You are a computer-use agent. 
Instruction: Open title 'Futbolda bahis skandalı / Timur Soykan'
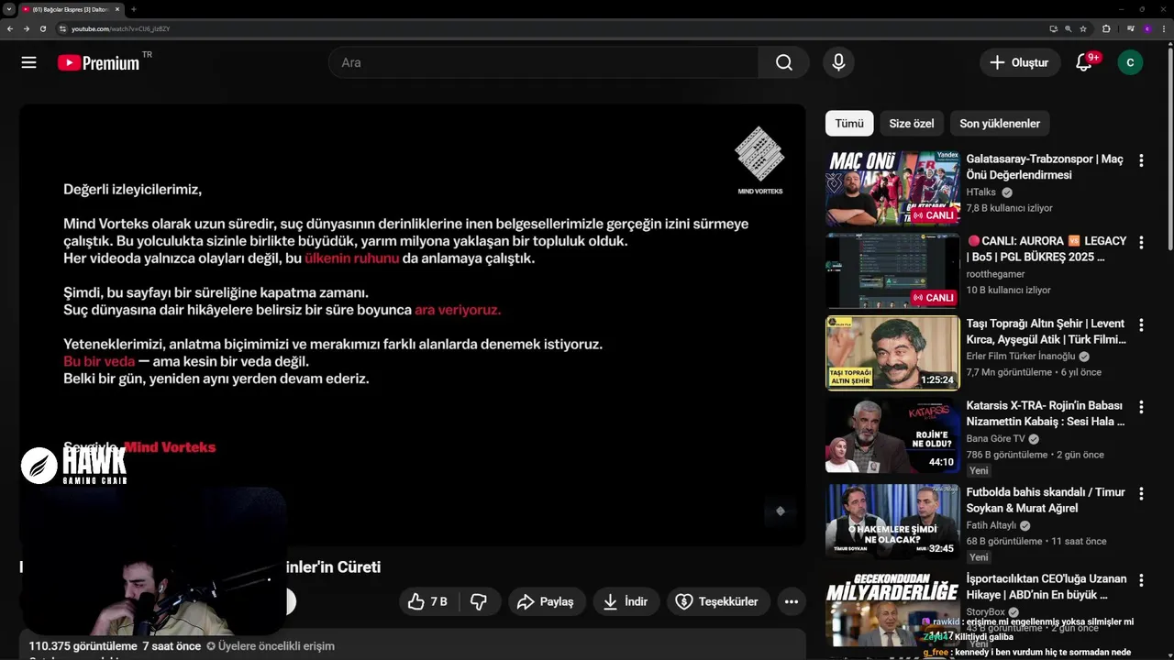click(x=1046, y=500)
